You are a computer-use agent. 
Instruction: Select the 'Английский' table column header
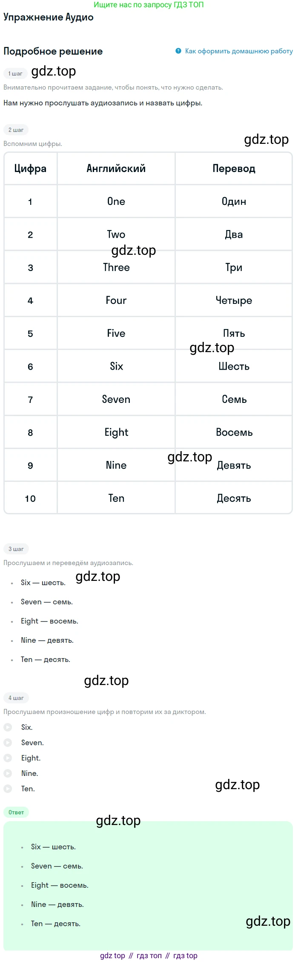(116, 169)
